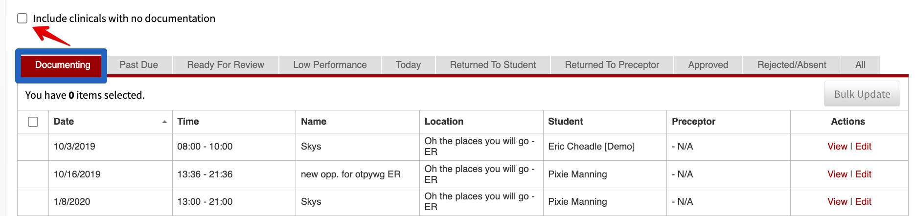
Task: Select the All tab
Action: (x=860, y=65)
